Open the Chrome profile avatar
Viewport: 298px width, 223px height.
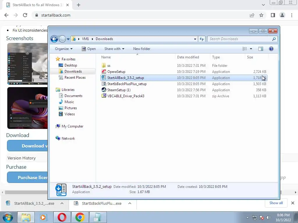pyautogui.click(x=282, y=15)
